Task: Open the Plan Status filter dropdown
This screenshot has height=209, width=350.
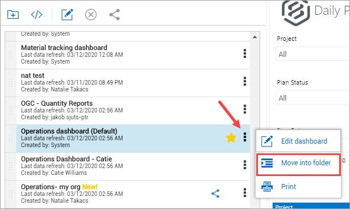Action: pyautogui.click(x=312, y=98)
